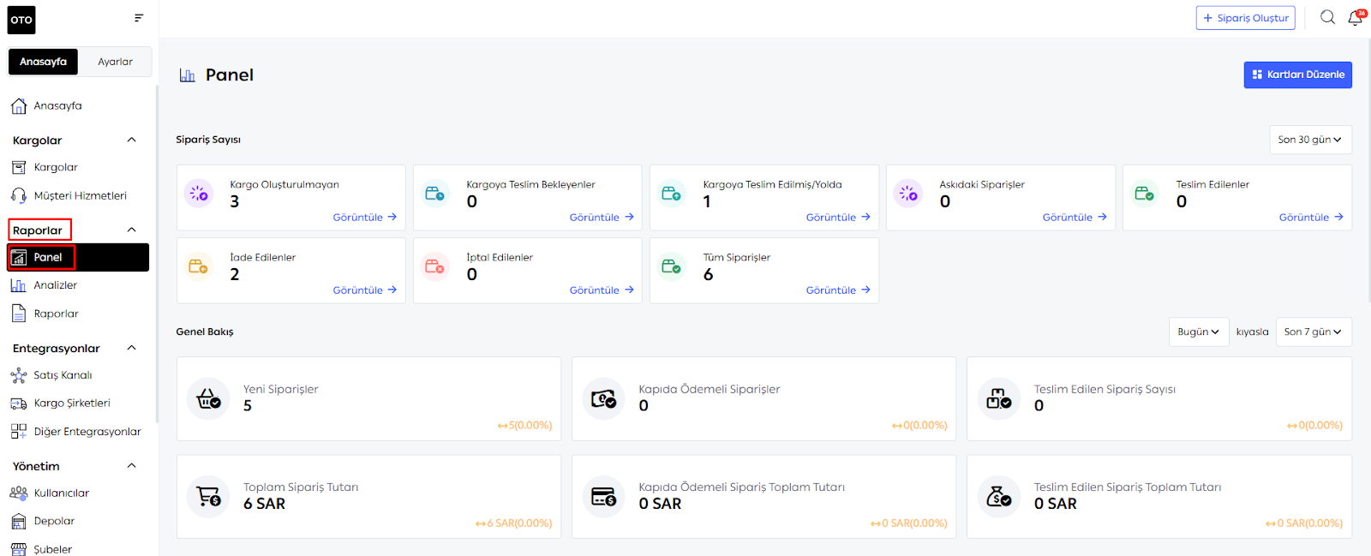The width and height of the screenshot is (1371, 556).
Task: Click the Sipariş Oluştur button
Action: (x=1246, y=18)
